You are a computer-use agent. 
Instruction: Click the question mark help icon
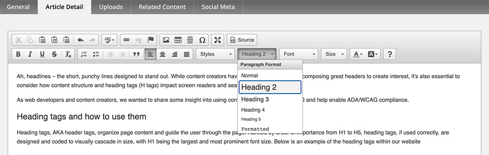point(390,54)
